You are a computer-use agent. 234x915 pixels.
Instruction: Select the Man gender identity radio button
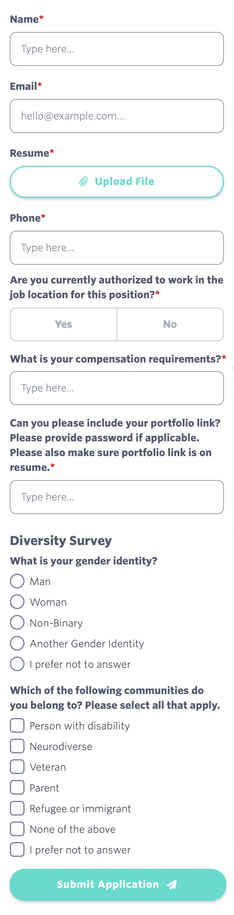tap(17, 581)
